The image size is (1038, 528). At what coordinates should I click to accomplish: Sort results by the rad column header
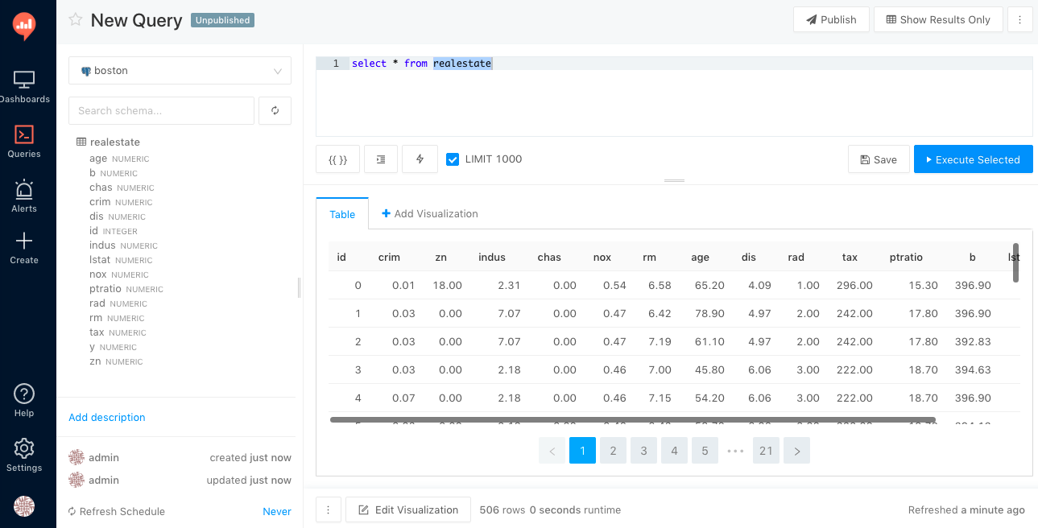click(x=796, y=258)
